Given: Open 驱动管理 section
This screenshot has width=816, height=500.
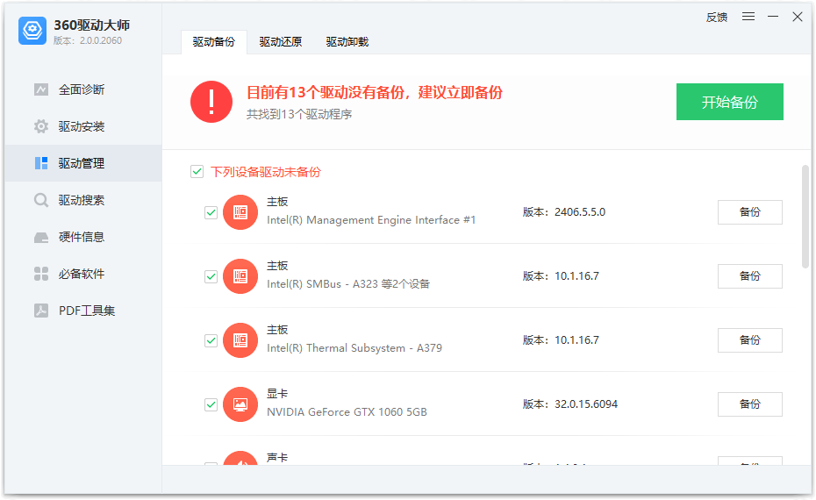Looking at the screenshot, I should click(83, 163).
